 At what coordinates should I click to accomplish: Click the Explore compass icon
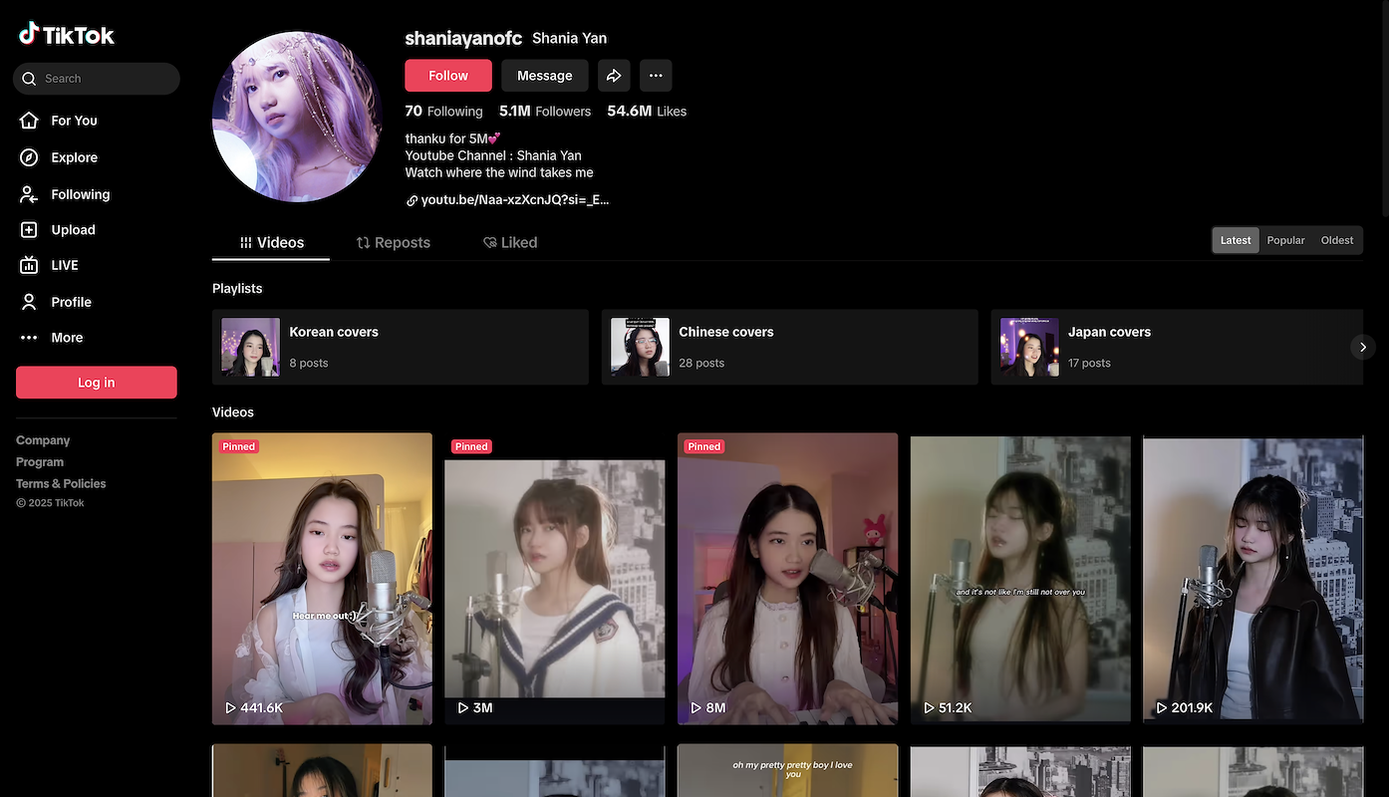coord(29,157)
